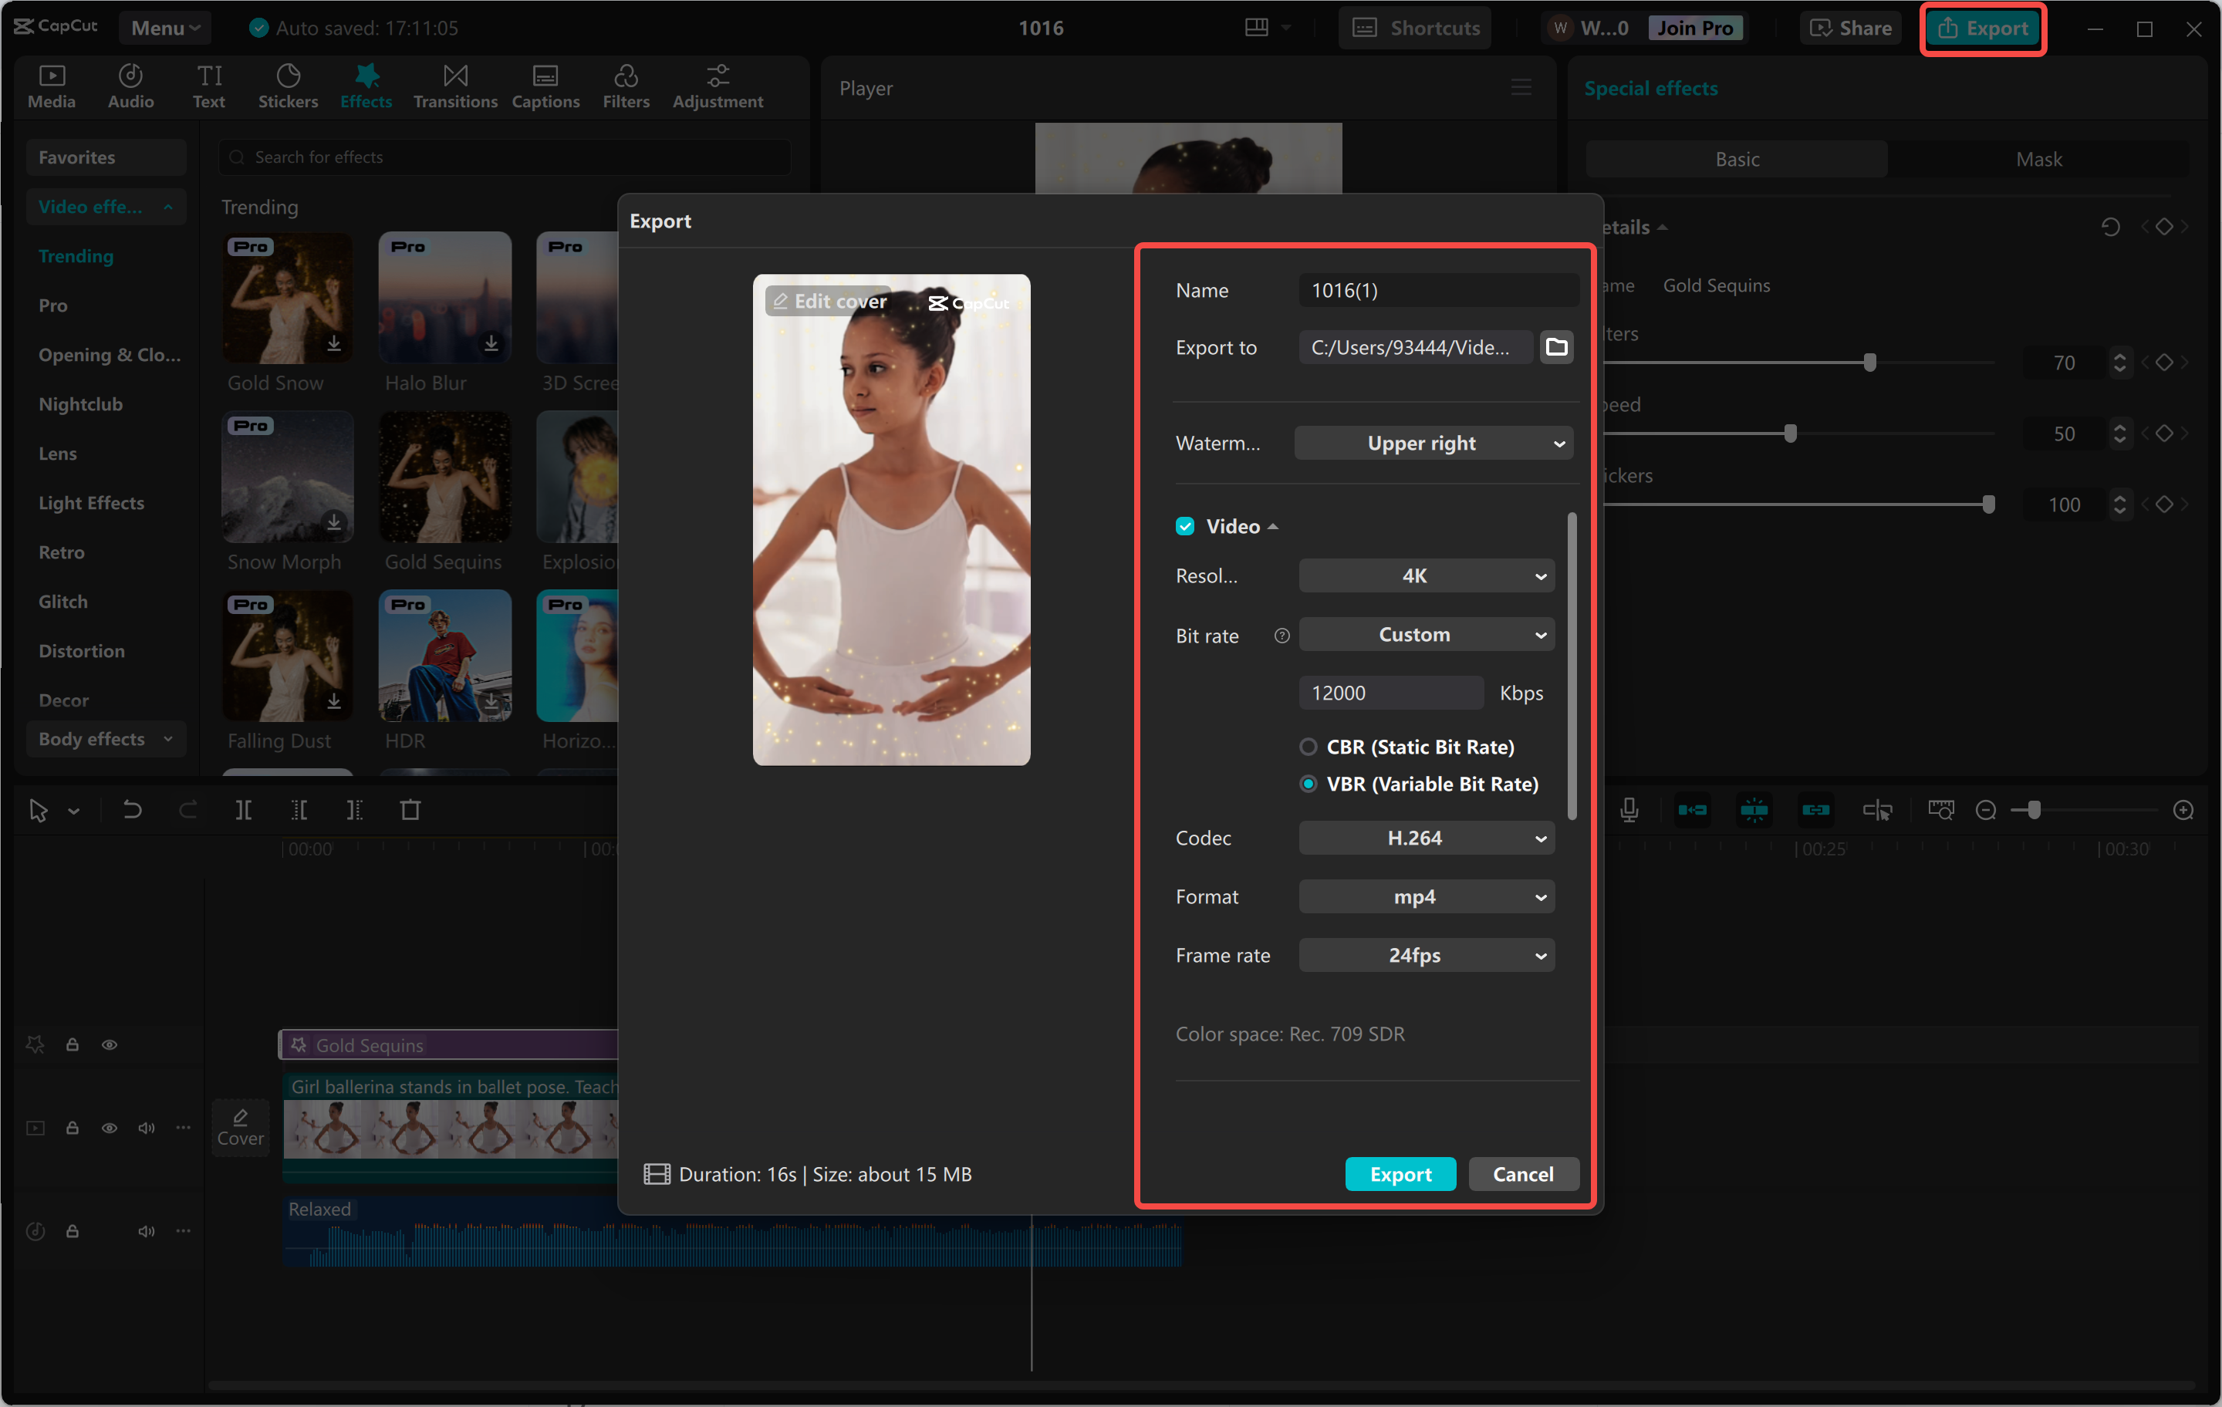2222x1407 pixels.
Task: Open the Media panel
Action: tap(52, 86)
